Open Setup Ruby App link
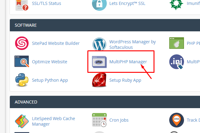Image resolution: width=200 pixels, height=133 pixels. pyautogui.click(x=125, y=80)
